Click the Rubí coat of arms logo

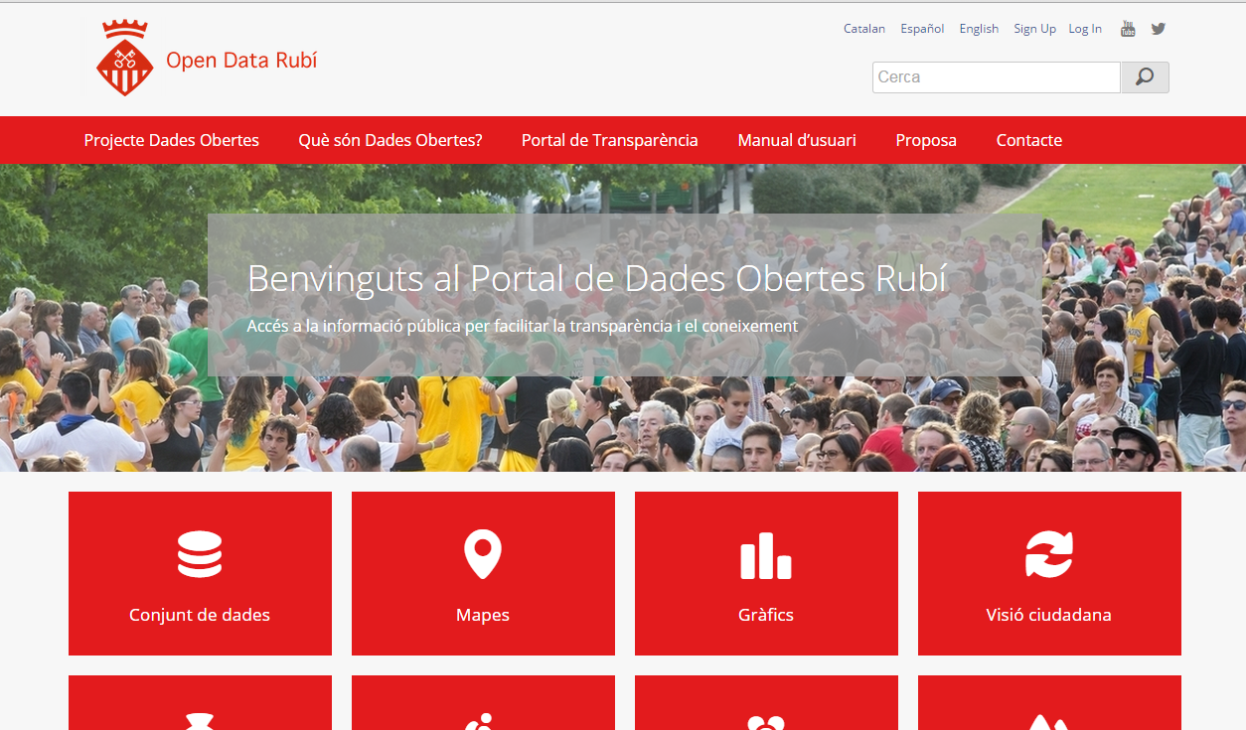(x=124, y=59)
